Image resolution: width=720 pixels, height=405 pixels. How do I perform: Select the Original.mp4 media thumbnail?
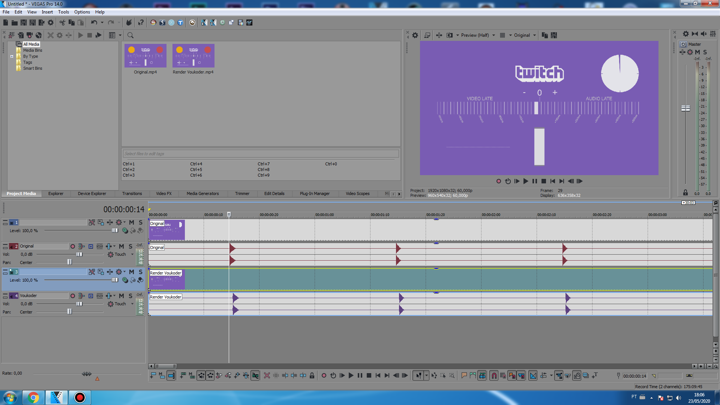145,55
